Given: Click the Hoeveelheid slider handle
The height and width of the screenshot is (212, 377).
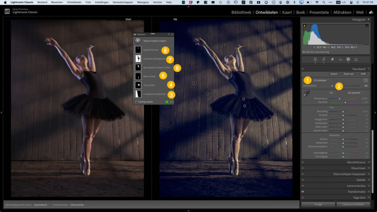Looking at the screenshot, I should 332,86.
